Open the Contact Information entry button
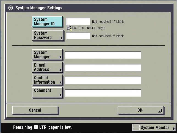The image size is (177, 134). 47,80
